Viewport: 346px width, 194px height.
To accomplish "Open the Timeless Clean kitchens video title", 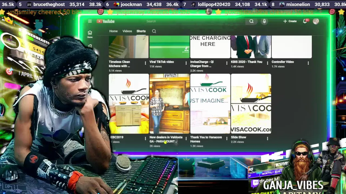I will [x=119, y=64].
